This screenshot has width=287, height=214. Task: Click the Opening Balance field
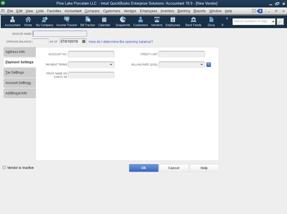(40, 42)
